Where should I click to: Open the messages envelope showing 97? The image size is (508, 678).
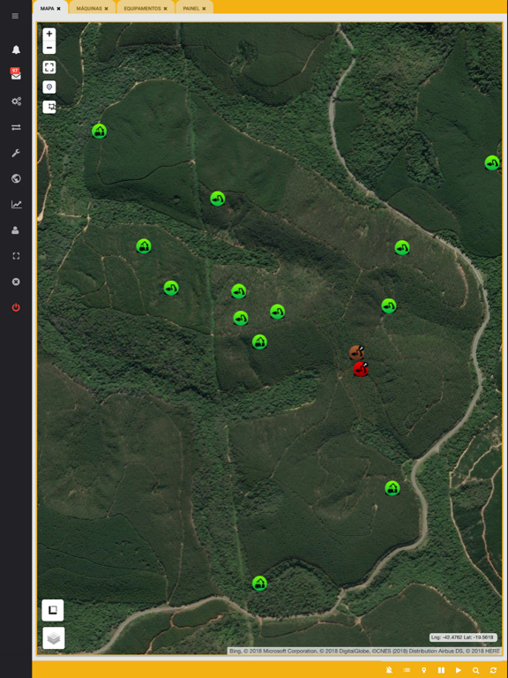click(x=16, y=75)
